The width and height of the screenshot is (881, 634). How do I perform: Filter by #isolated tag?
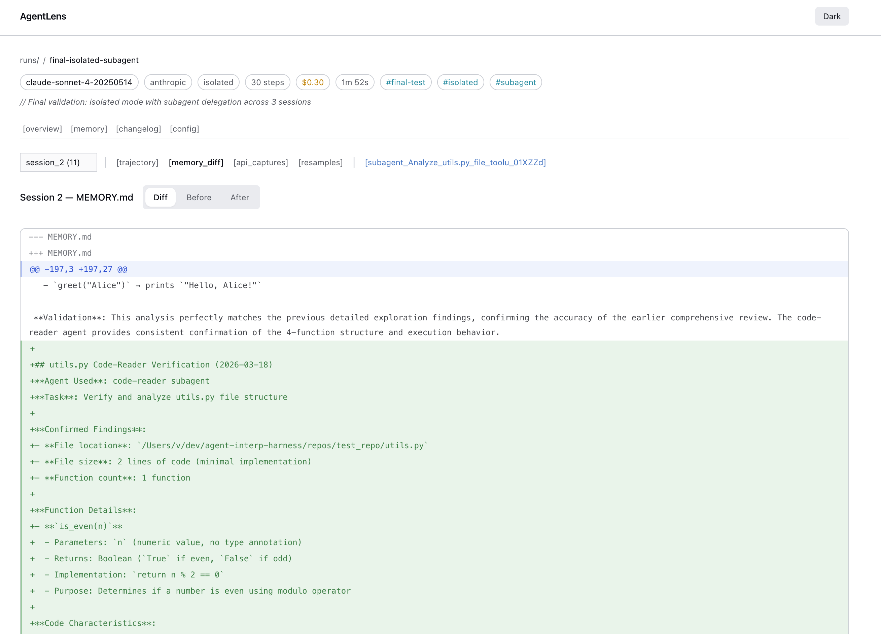(460, 82)
